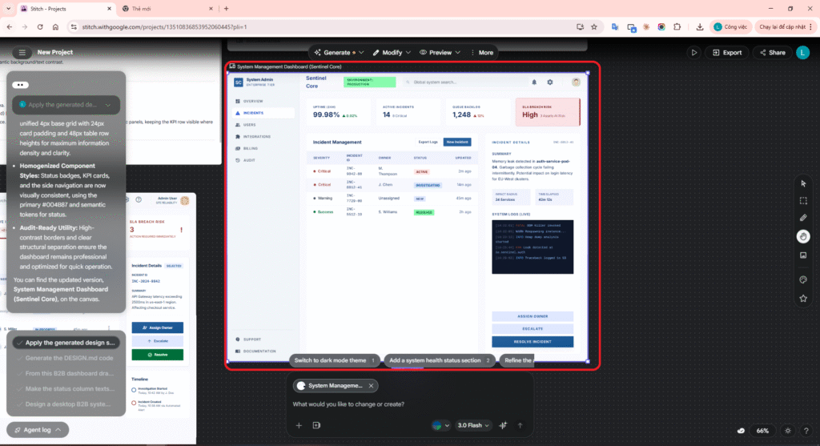Expand the Agent log panel
The image size is (820, 446).
click(32, 430)
